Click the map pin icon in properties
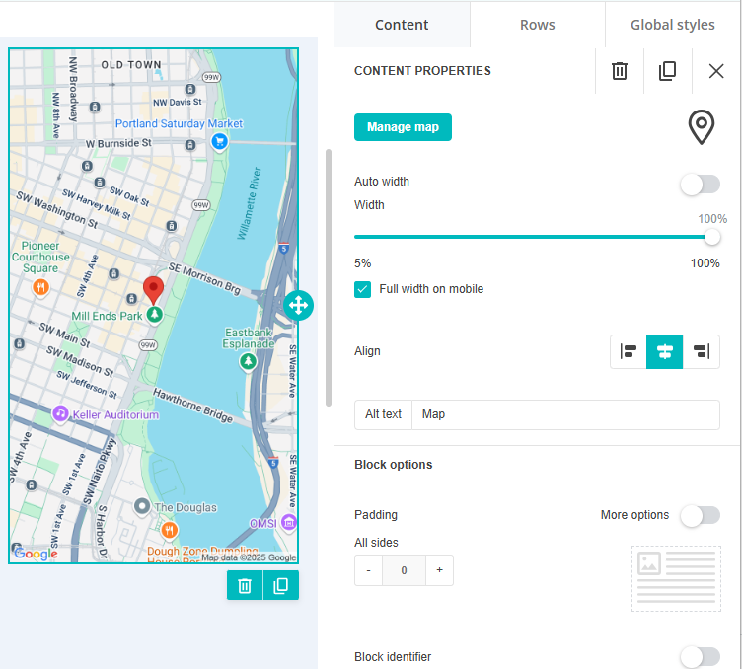This screenshot has height=669, width=742. coord(701,127)
